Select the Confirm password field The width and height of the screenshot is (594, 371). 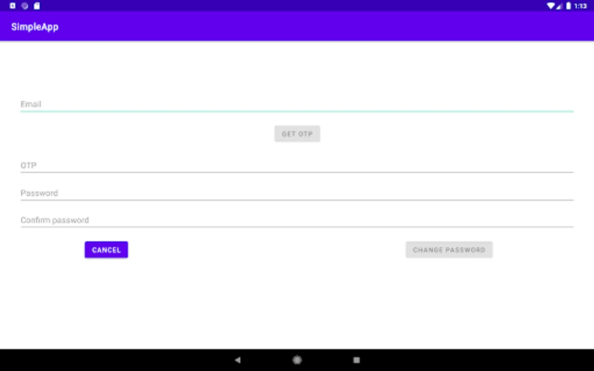click(297, 220)
